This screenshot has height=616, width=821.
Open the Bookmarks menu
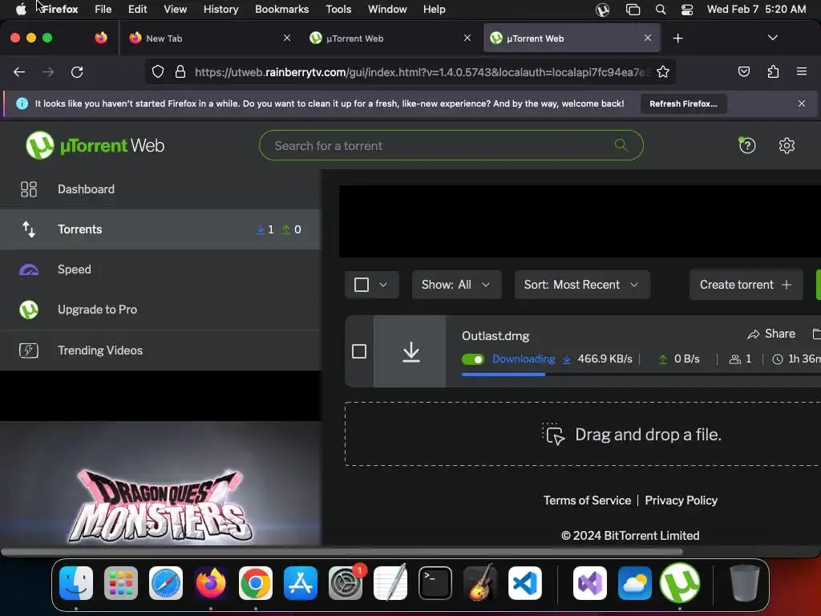tap(281, 10)
